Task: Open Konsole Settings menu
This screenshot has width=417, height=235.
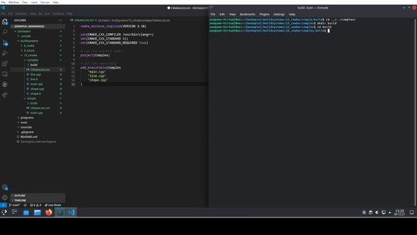Action: tap(279, 14)
